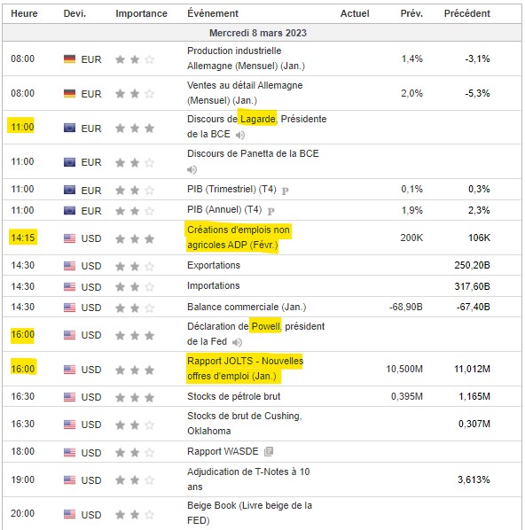Screen dimensions: 525x530
Task: Click previous value 3,613% in T-Notes row
Action: tap(474, 479)
